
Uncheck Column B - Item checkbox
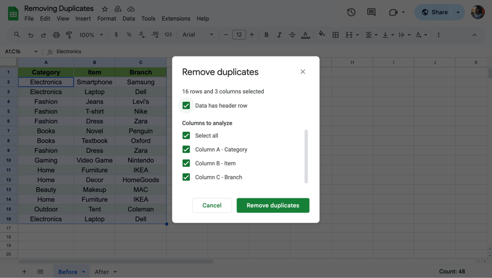point(186,163)
